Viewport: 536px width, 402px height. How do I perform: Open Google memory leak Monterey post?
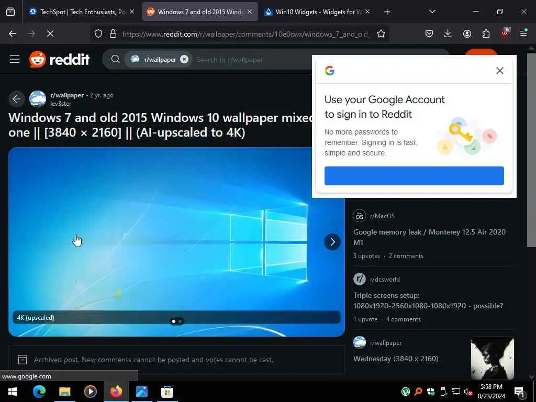pos(429,237)
